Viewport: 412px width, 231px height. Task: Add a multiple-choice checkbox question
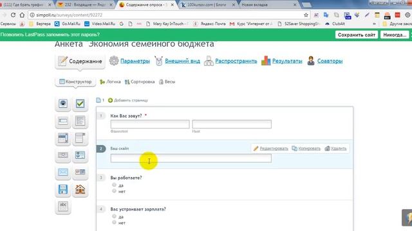coord(80,103)
